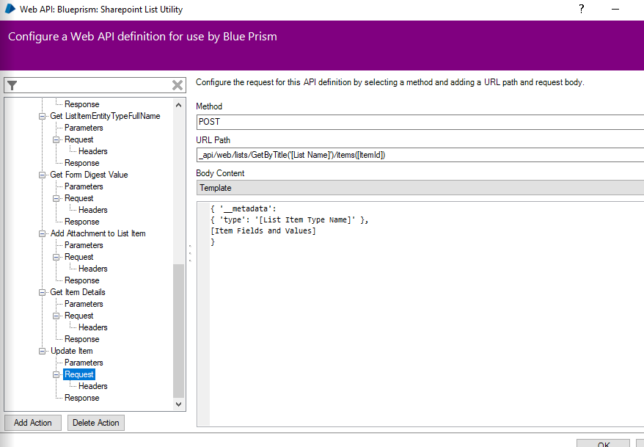Click the filter funnel icon
The image size is (644, 447).
(x=12, y=85)
